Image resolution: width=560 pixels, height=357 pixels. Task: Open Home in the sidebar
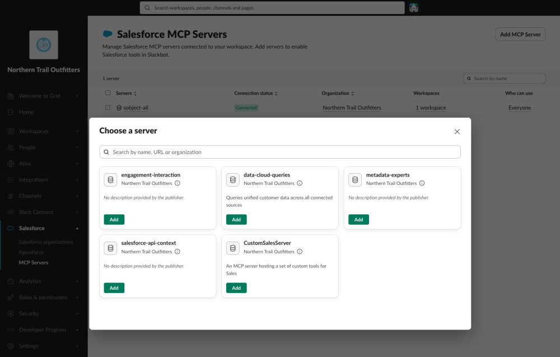pyautogui.click(x=26, y=112)
